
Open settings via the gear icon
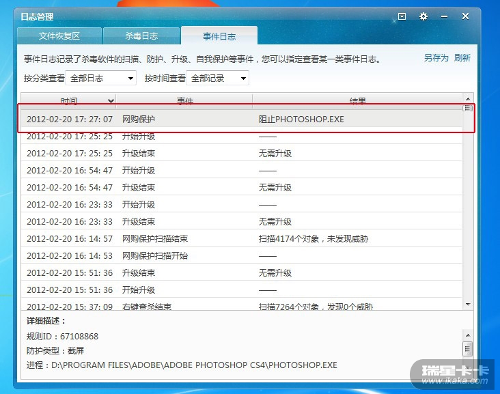coord(423,16)
